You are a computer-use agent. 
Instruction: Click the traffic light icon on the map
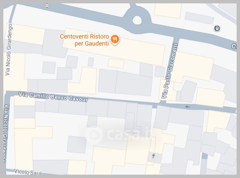[47, 6]
